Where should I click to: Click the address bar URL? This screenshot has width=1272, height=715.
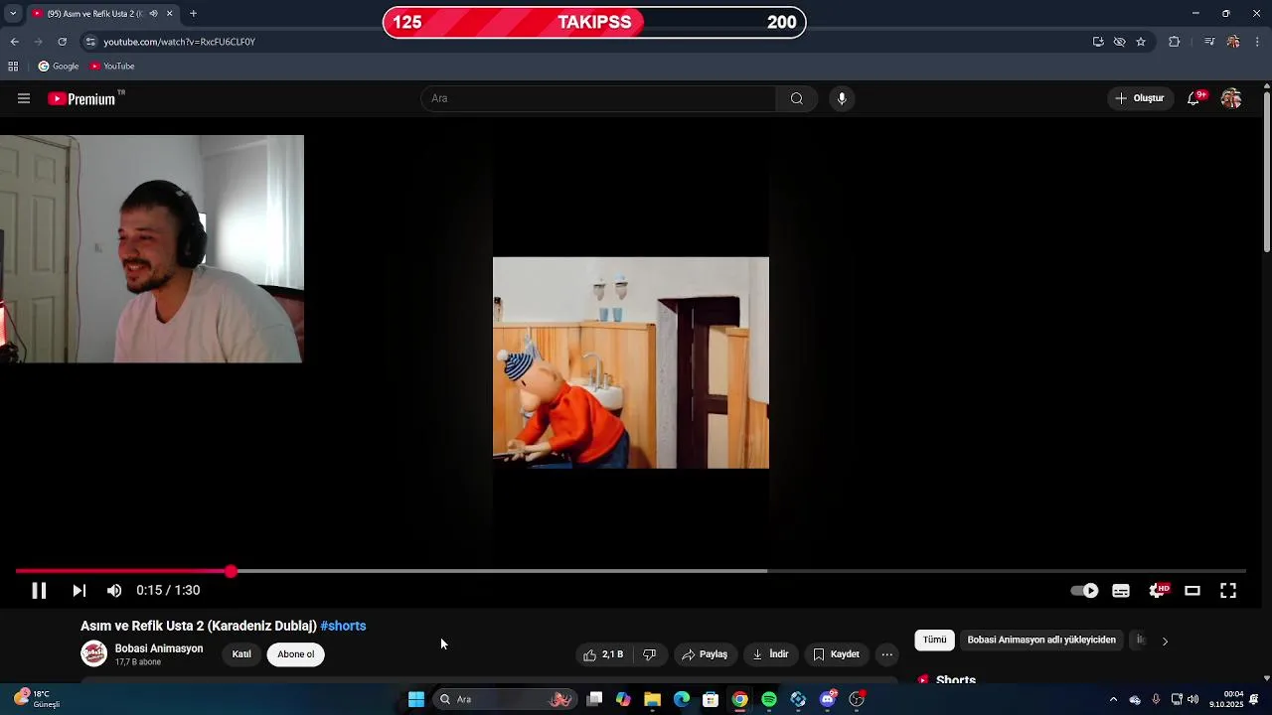179,42
